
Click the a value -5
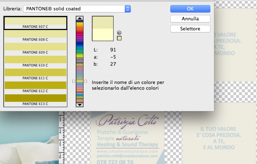coord(113,57)
